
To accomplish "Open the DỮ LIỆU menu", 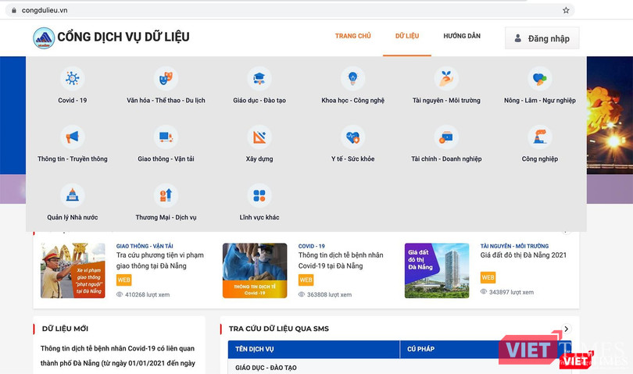I will 407,36.
